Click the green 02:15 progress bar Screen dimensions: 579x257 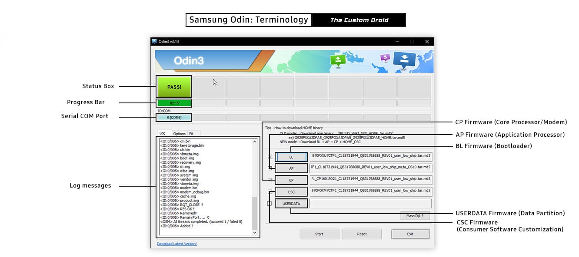tap(174, 103)
